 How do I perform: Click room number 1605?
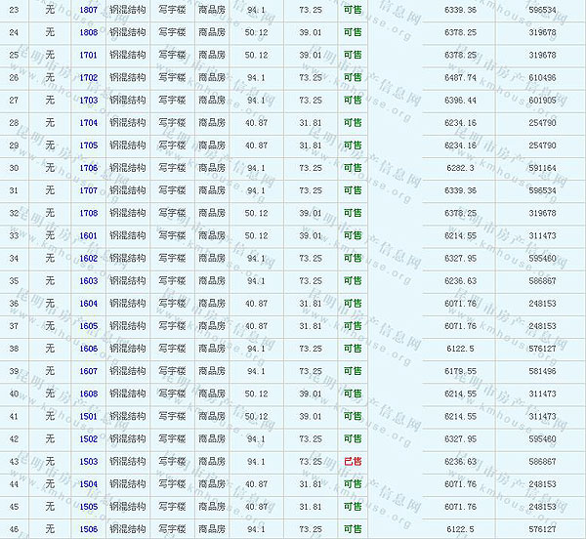click(88, 326)
